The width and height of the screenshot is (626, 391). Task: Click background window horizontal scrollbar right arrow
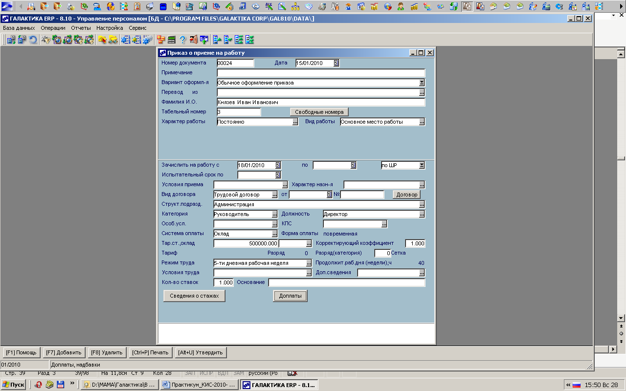[612, 349]
